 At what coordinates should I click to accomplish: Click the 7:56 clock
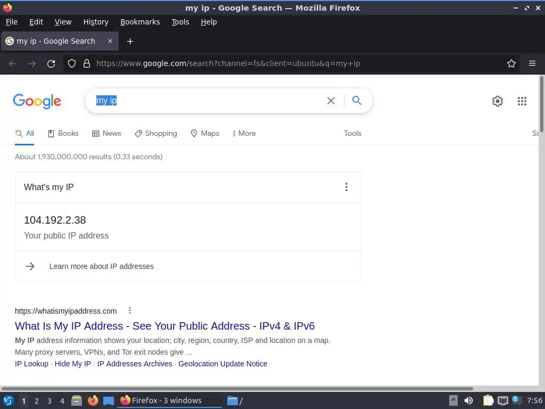point(534,400)
